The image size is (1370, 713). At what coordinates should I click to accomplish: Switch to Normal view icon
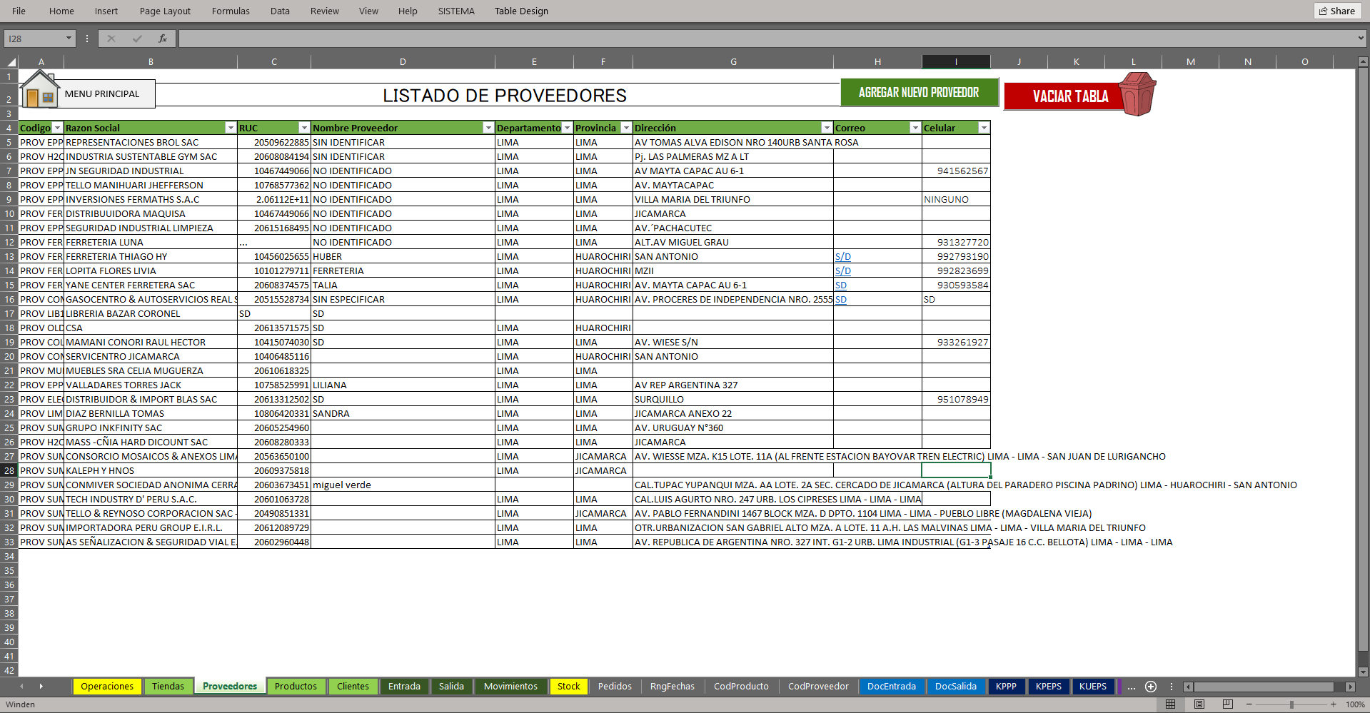[x=1171, y=704]
